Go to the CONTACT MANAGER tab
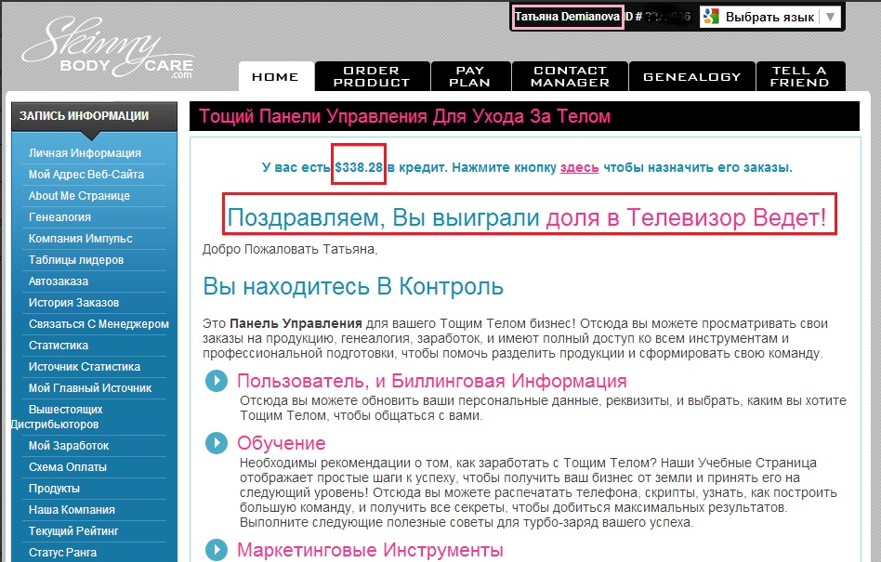 click(570, 76)
